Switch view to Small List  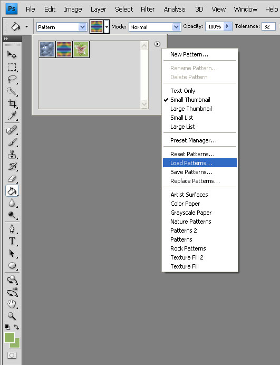(200, 118)
